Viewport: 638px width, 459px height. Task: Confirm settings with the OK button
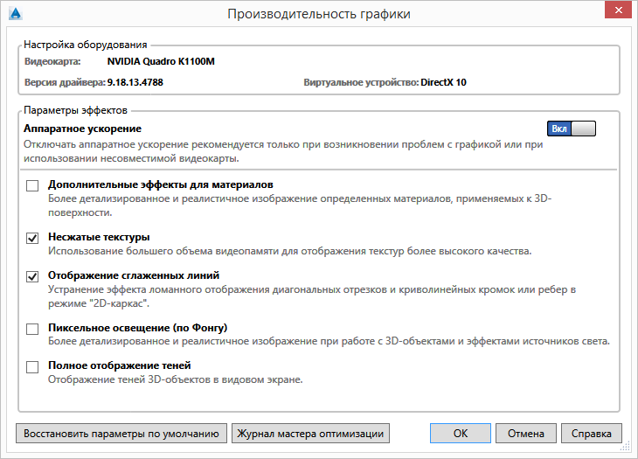click(x=461, y=434)
